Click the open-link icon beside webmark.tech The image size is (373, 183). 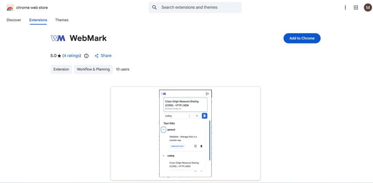tap(196, 146)
